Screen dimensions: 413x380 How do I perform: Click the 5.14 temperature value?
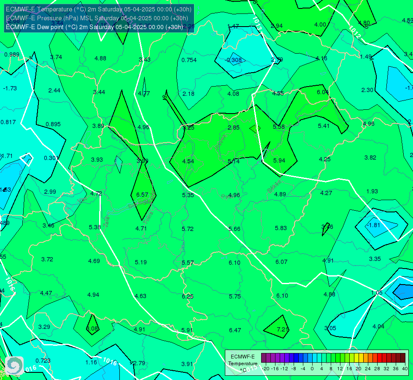pyautogui.click(x=233, y=161)
